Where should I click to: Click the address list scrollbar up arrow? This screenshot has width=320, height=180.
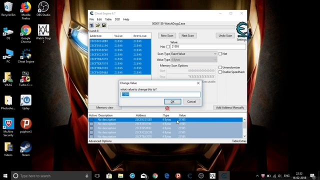[244, 120]
